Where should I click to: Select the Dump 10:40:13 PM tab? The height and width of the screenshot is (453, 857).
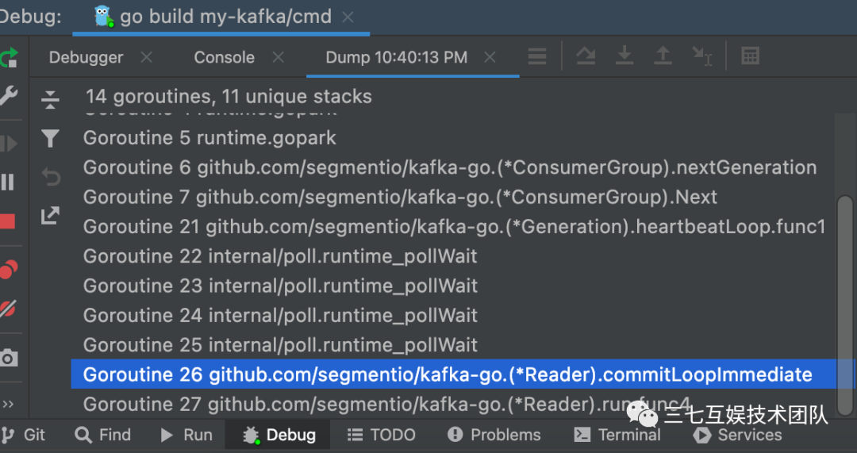pos(396,57)
